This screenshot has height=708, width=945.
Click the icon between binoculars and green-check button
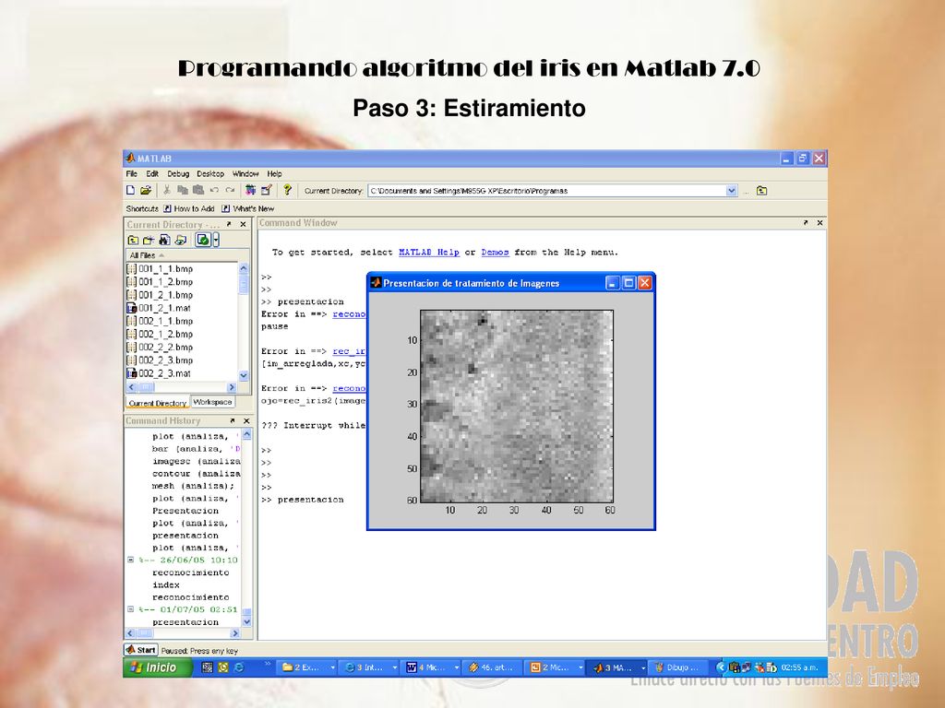pyautogui.click(x=181, y=241)
